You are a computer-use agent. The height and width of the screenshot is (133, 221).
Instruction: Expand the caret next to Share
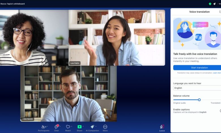click(83, 126)
